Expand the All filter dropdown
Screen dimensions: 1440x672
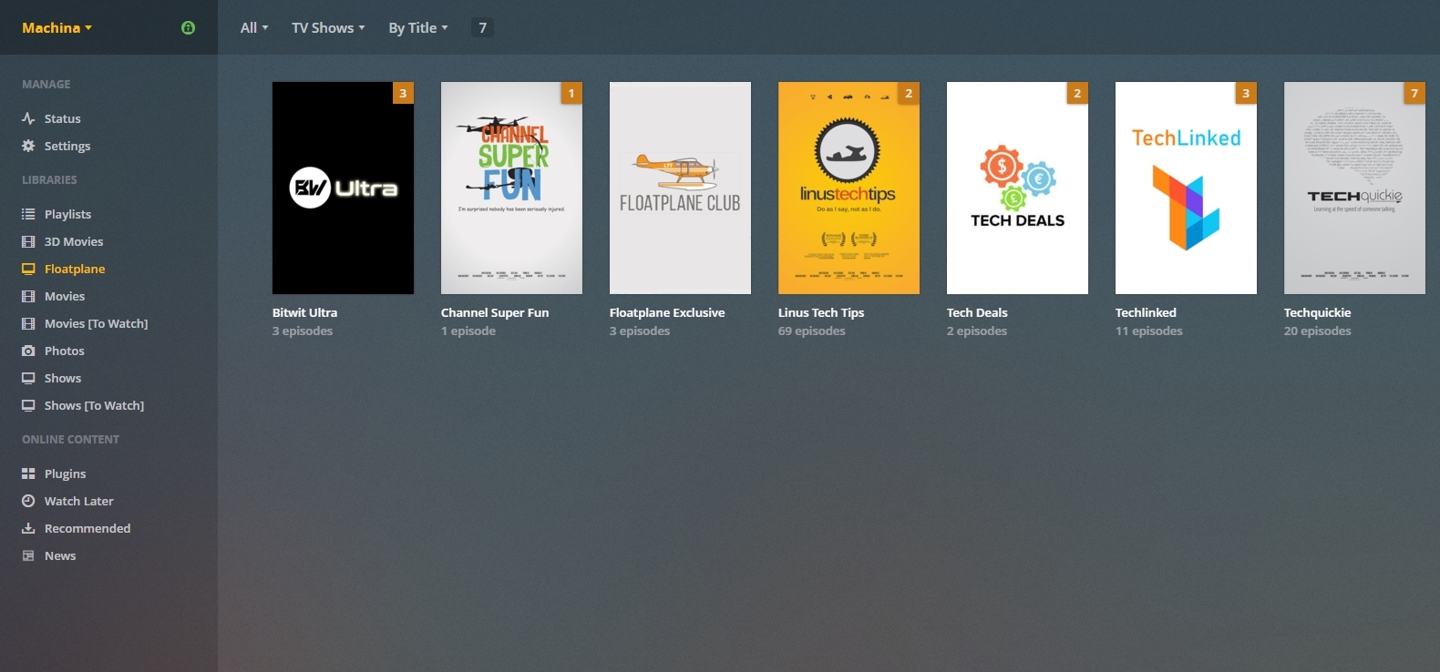(254, 28)
